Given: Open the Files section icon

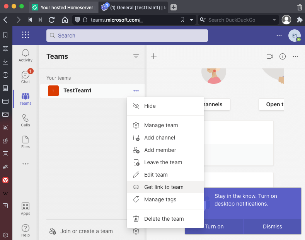Looking at the screenshot, I should tap(26, 142).
